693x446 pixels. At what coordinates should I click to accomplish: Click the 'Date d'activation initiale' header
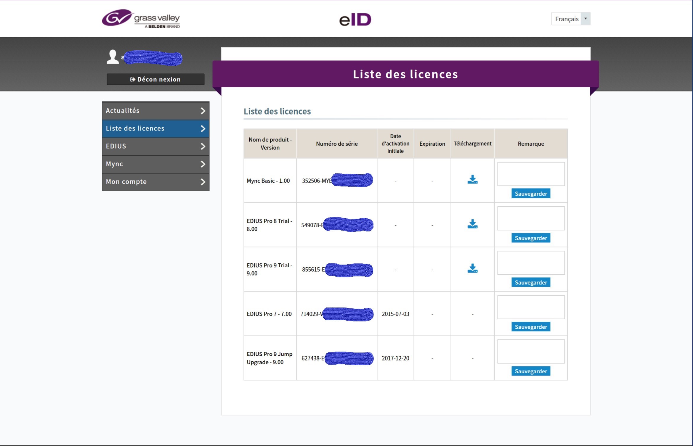(x=395, y=144)
